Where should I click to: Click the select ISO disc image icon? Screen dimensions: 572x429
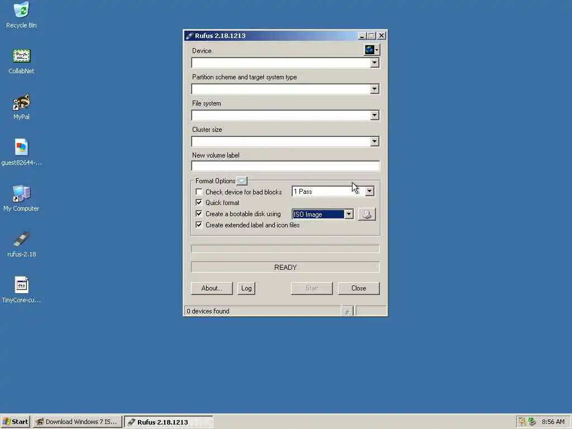(x=366, y=214)
